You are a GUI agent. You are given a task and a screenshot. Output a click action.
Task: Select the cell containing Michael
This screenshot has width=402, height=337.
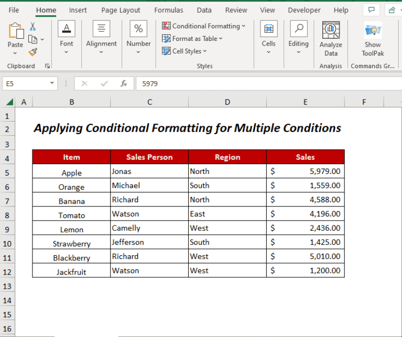(x=149, y=186)
